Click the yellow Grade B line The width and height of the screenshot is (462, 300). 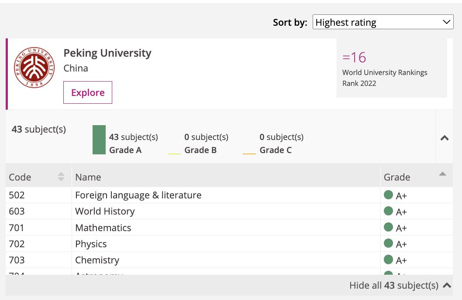tap(174, 153)
